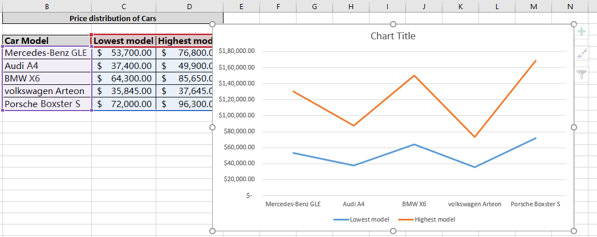Select the Audi A4 cell
597x237 pixels.
[x=47, y=66]
